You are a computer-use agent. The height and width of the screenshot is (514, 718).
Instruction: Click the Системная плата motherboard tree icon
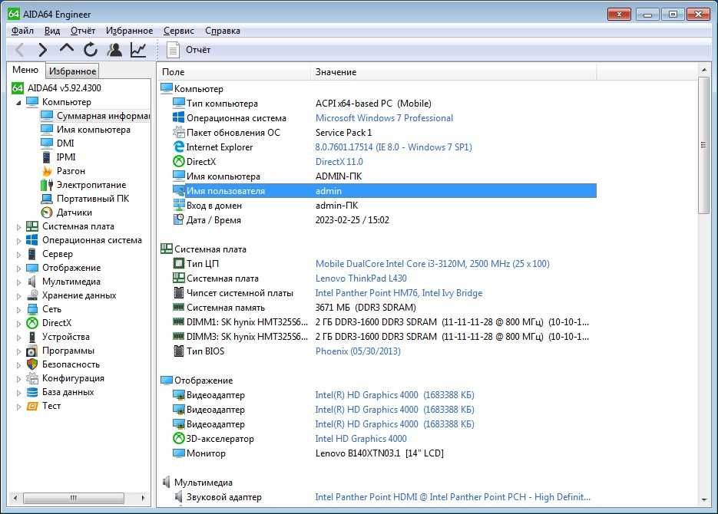tap(32, 226)
